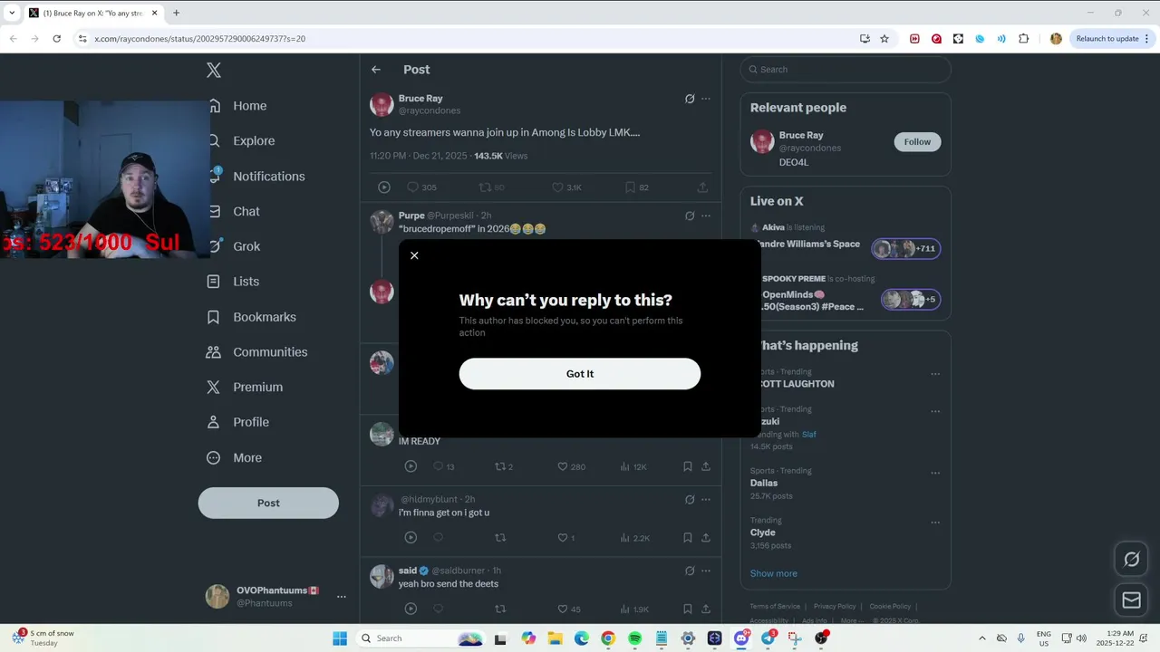Click the browser address bar URL

199,39
